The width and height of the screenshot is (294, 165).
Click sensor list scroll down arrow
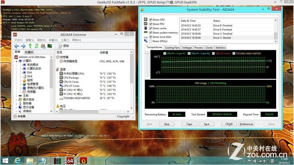tap(131, 108)
